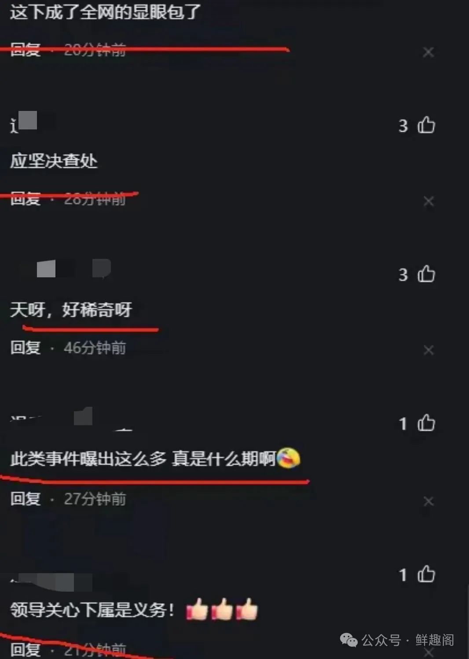This screenshot has height=659, width=469.
Task: Reply to the comment posted 27分钟前
Action: pyautogui.click(x=26, y=499)
